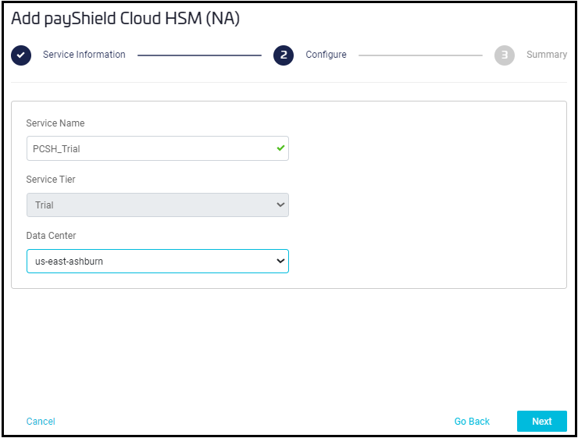578x438 pixels.
Task: Click the Data Center chevron arrow
Action: 280,262
